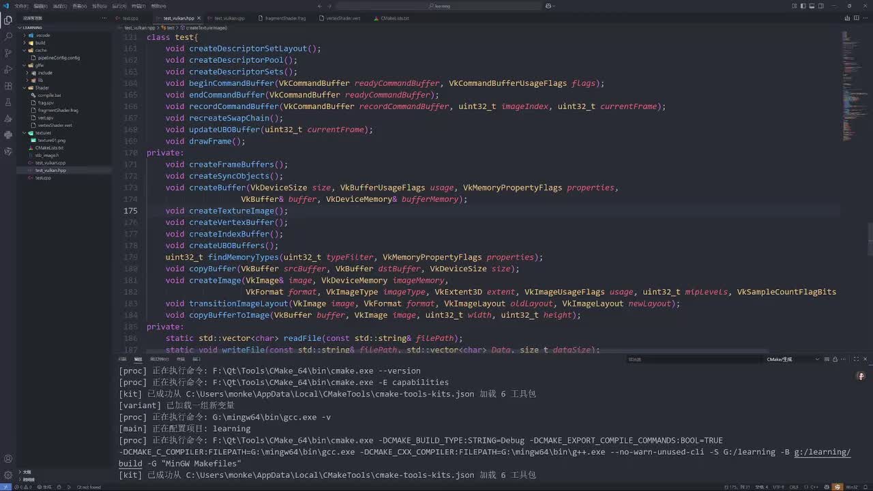The height and width of the screenshot is (491, 873).
Task: Open the CMake output channel dropdown
Action: [791, 359]
